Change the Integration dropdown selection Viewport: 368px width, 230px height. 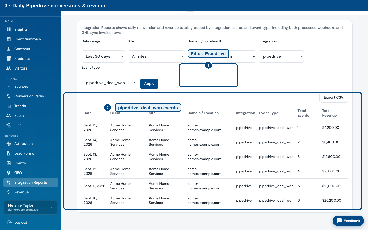click(x=281, y=56)
